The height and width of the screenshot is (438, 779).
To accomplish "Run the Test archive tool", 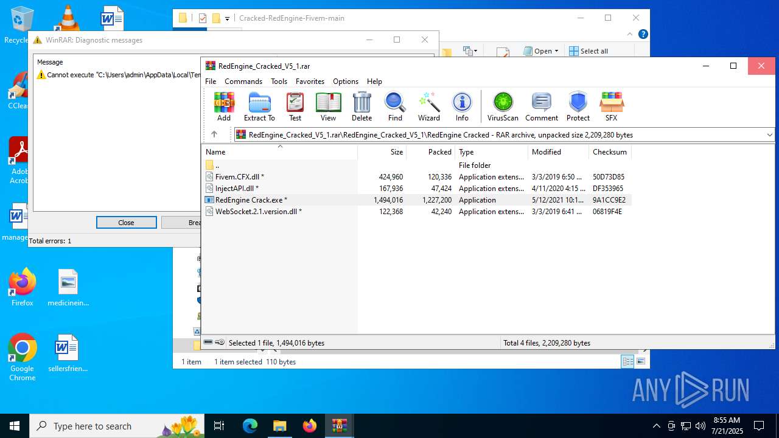I will [295, 107].
